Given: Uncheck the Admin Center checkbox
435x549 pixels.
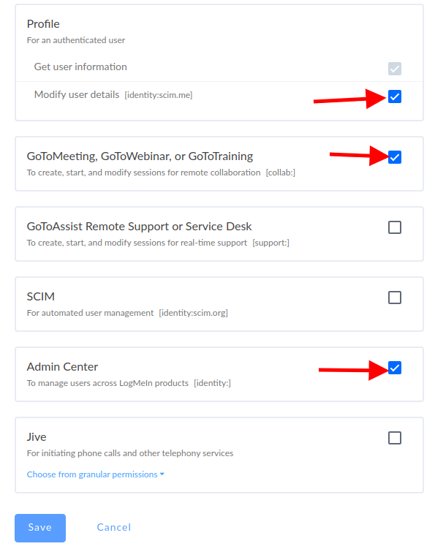Looking at the screenshot, I should (x=394, y=368).
